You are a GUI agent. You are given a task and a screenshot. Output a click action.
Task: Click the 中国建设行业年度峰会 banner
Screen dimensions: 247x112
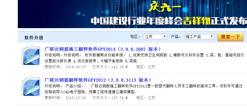point(132,14)
